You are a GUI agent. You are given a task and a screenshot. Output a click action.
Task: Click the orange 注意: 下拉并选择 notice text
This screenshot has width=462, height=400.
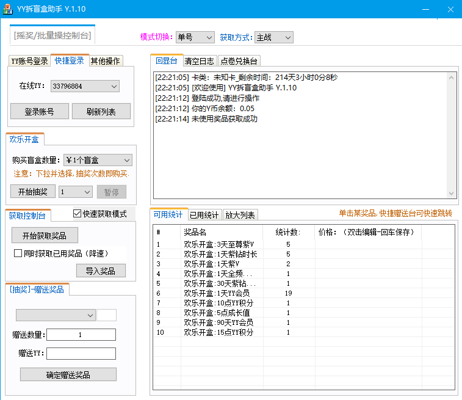point(71,173)
